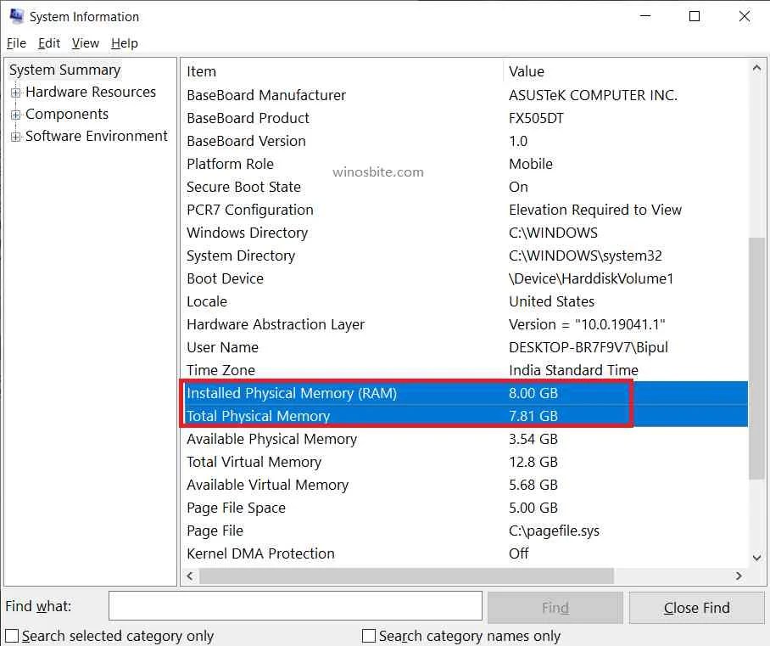Select the Available Physical Memory row
Viewport: 770px width, 646px height.
271,439
